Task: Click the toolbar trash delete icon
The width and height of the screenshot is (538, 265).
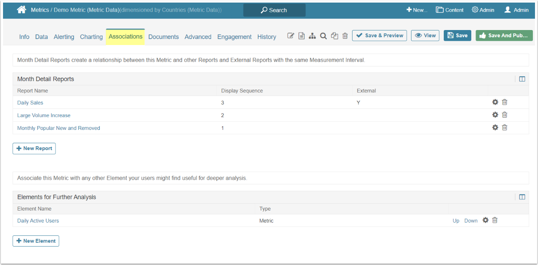Action: point(345,36)
